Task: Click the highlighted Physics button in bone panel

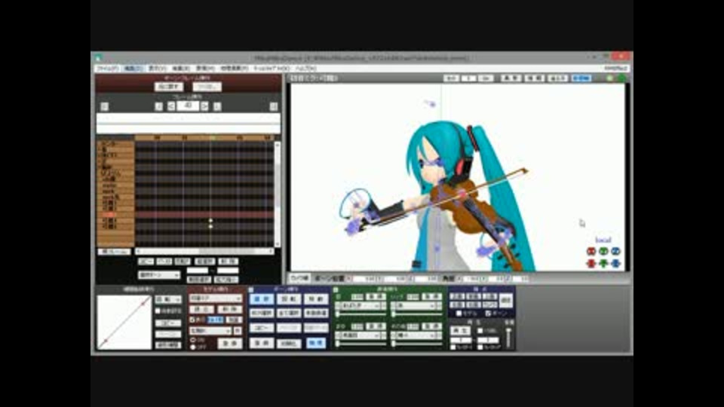Action: [316, 343]
